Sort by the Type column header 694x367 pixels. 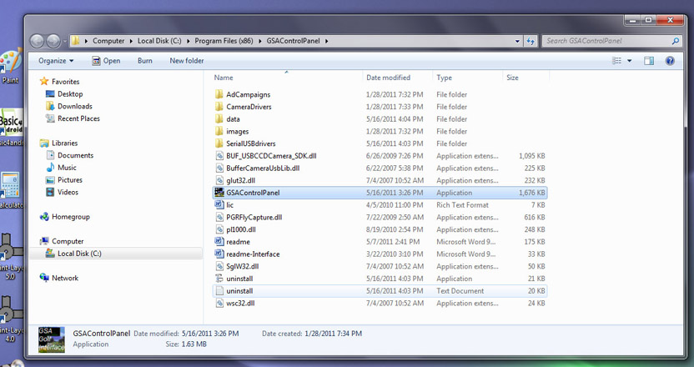click(x=444, y=78)
